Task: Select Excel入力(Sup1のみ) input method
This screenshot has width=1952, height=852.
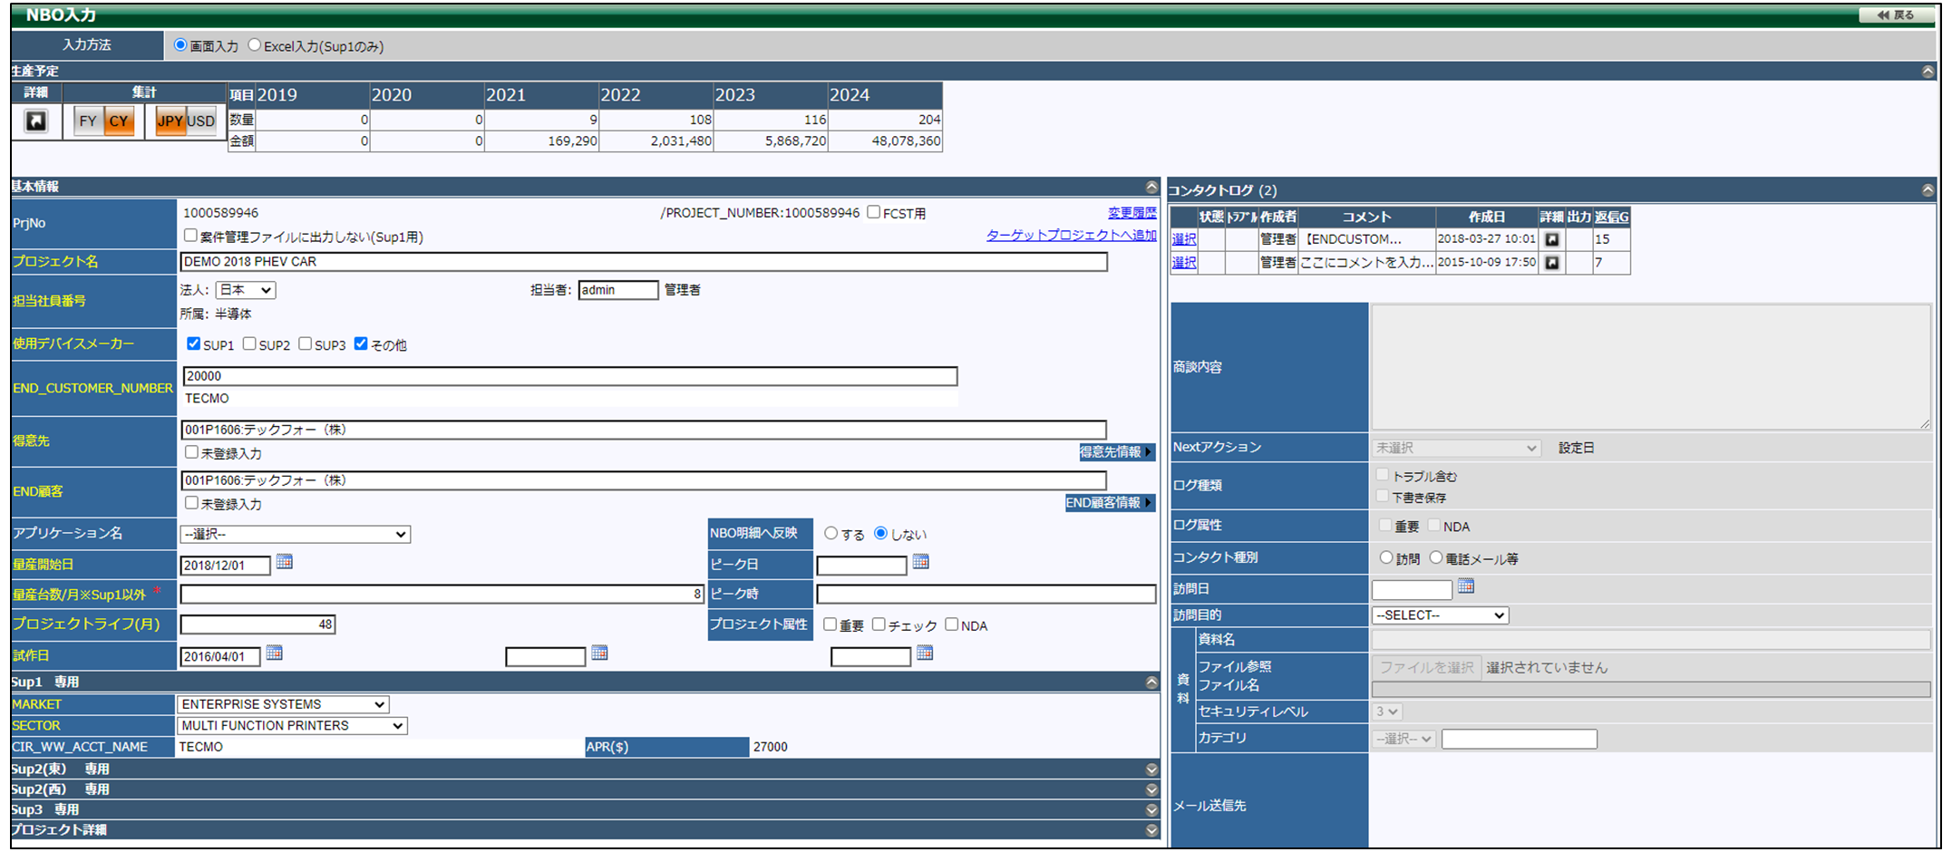Action: 255,45
